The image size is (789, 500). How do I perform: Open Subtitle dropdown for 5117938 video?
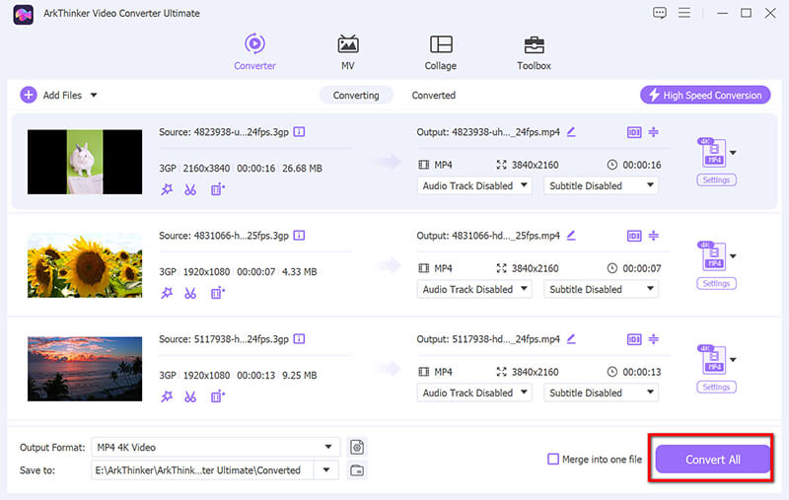pos(601,393)
